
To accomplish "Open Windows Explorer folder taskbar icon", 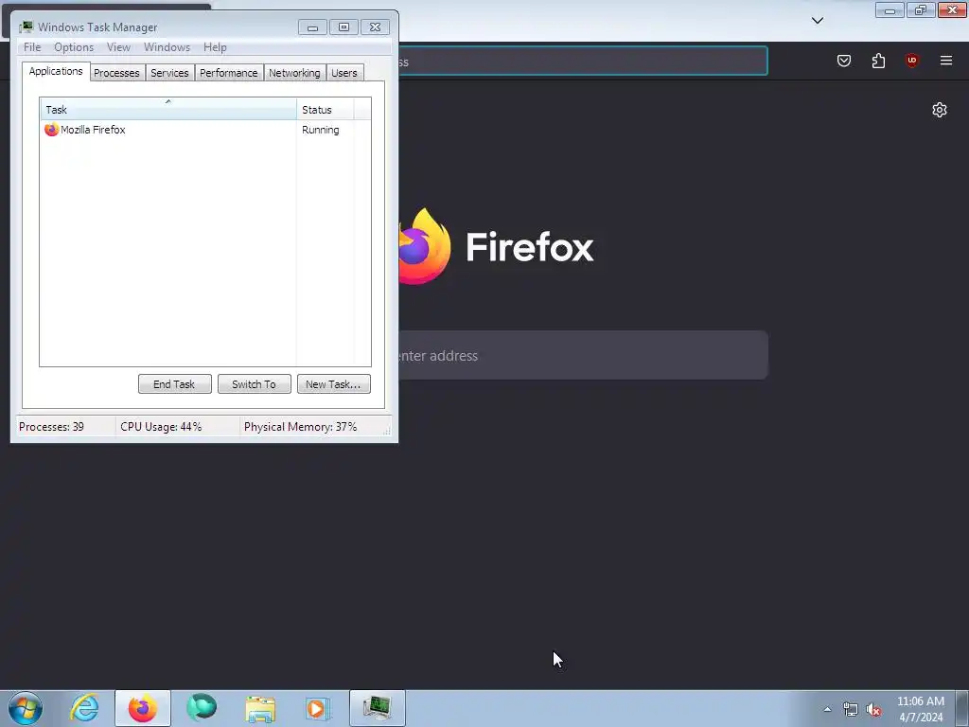I will tap(260, 708).
